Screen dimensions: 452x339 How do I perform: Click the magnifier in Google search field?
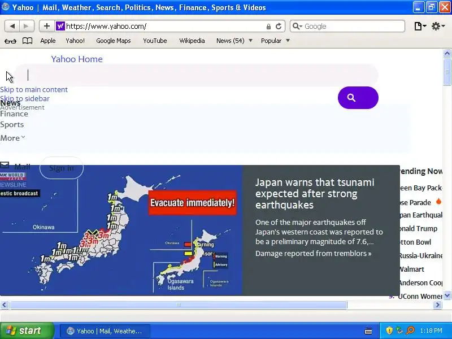297,26
